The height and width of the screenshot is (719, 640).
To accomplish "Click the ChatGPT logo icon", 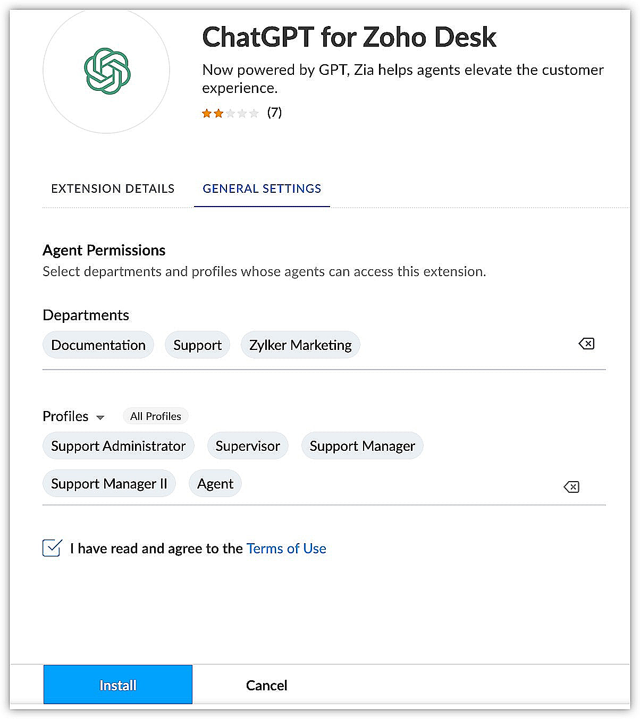I will coord(107,71).
